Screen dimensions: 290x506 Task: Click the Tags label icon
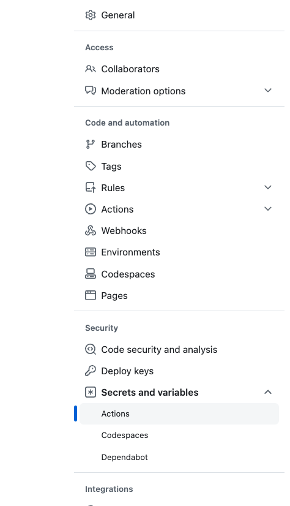click(90, 166)
